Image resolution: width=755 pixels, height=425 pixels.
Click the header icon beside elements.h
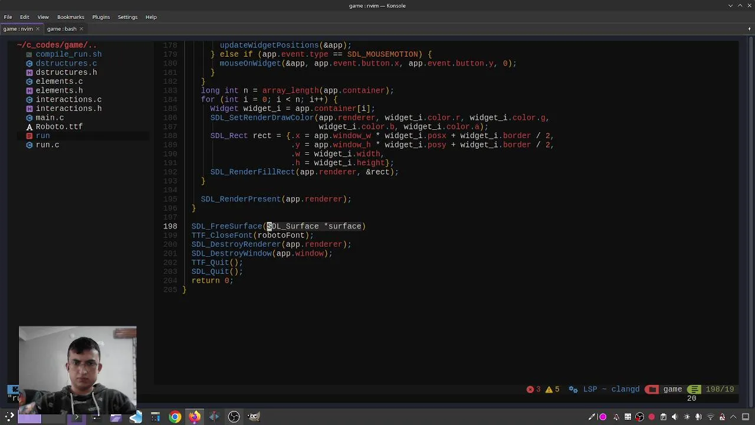coord(29,90)
